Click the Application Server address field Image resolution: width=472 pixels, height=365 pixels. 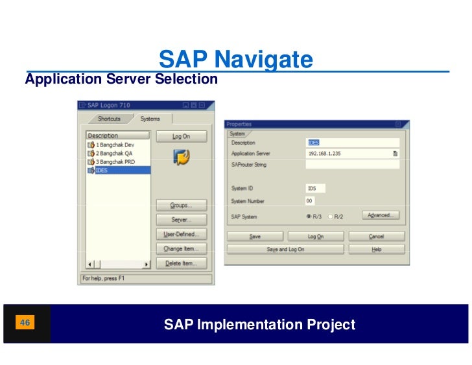[353, 154]
